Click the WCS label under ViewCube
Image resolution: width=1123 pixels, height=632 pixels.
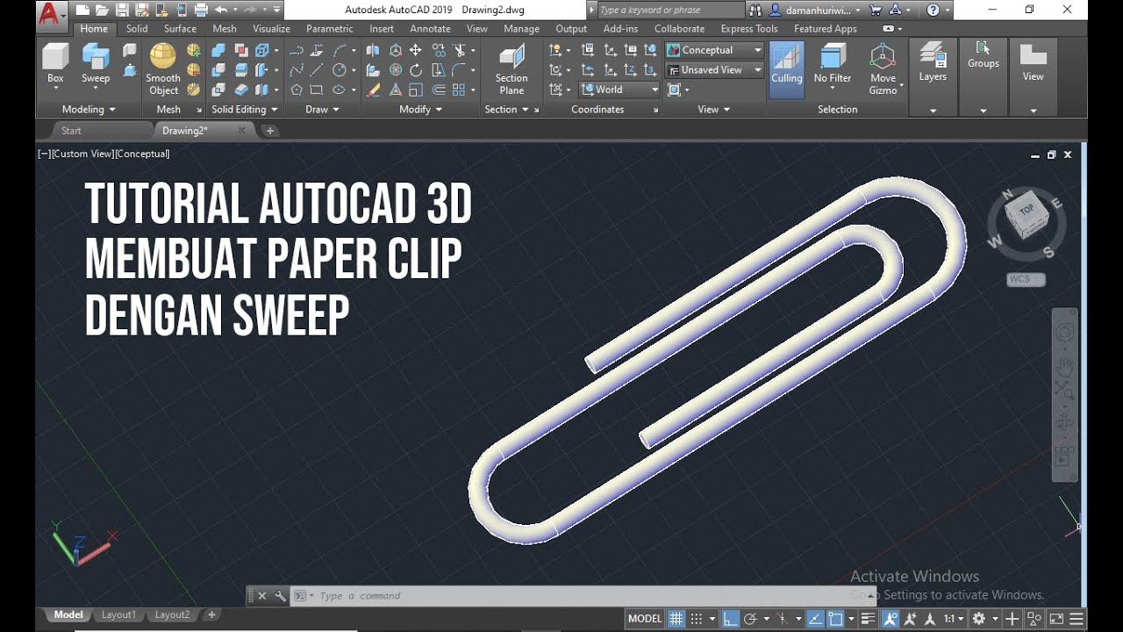pyautogui.click(x=1026, y=279)
